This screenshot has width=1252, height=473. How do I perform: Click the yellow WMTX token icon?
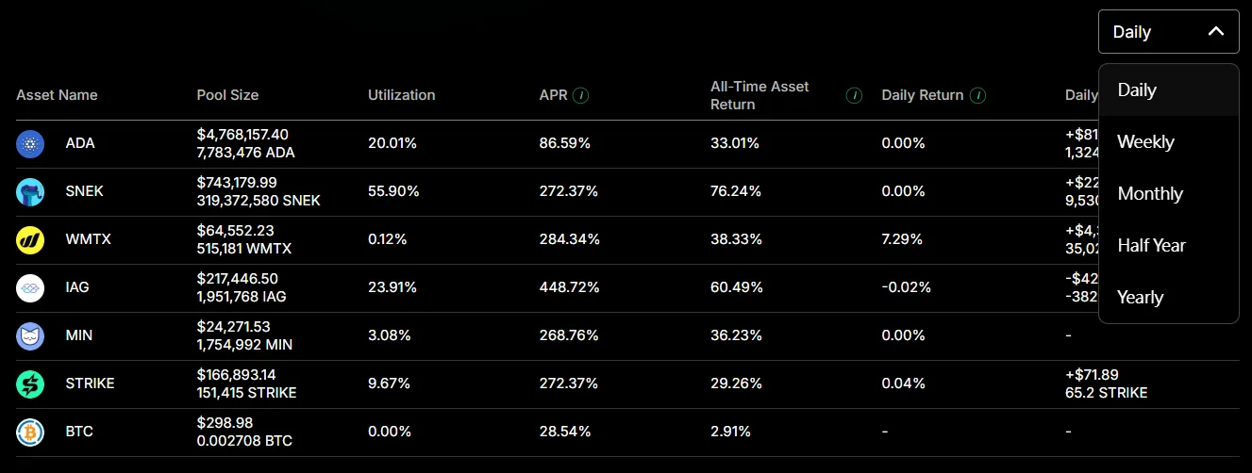30,240
